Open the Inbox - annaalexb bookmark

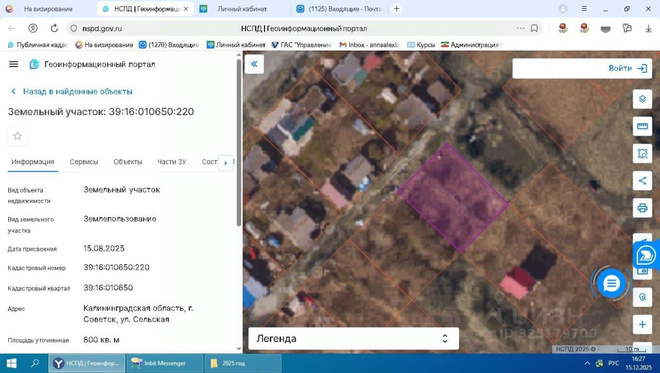click(370, 45)
